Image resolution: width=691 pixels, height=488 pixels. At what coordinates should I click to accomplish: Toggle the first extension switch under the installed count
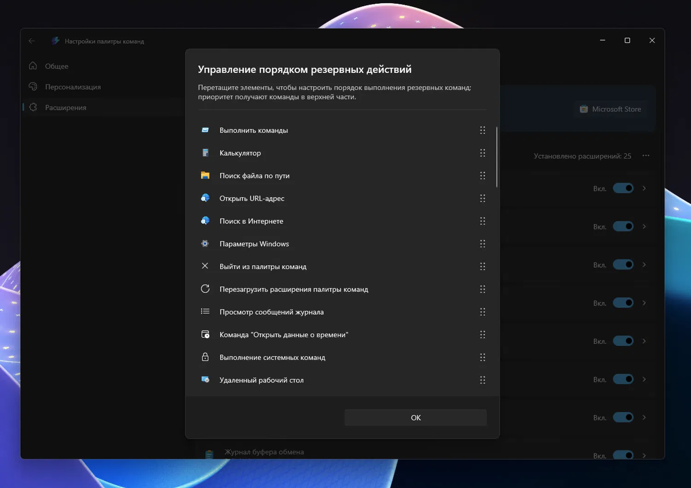[623, 188]
